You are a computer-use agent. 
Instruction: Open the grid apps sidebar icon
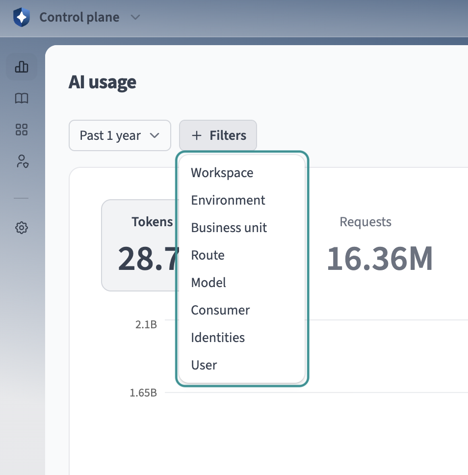click(x=22, y=130)
